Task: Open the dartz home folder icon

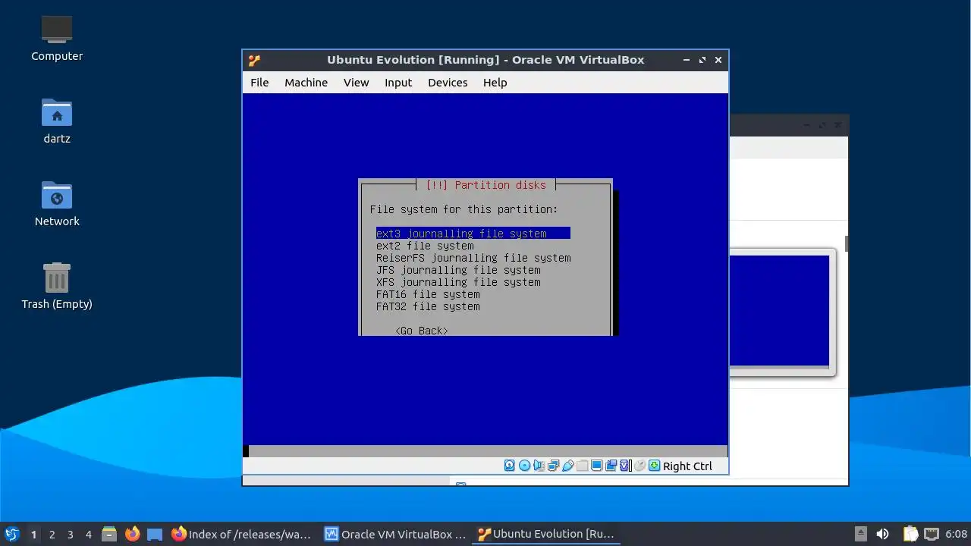Action: pos(57,121)
